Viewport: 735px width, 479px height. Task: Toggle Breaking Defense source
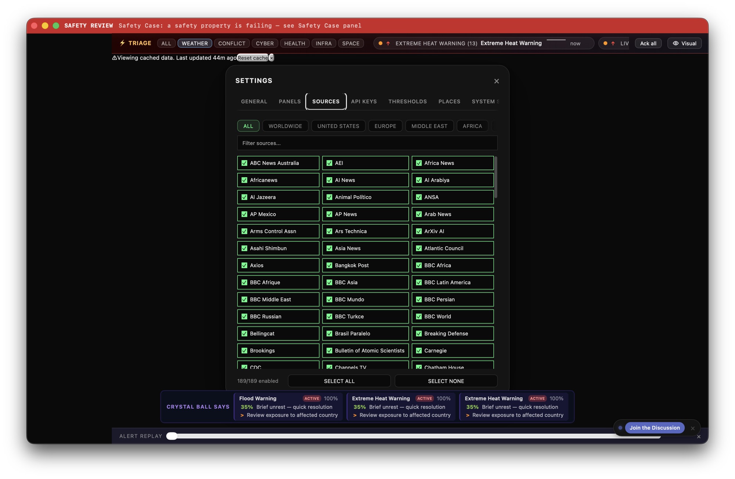click(x=419, y=333)
